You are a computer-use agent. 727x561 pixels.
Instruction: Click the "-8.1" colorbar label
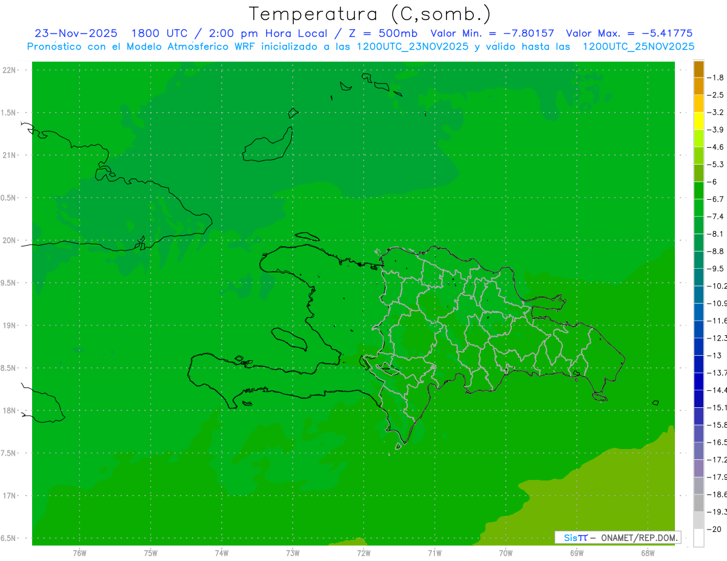(715, 234)
